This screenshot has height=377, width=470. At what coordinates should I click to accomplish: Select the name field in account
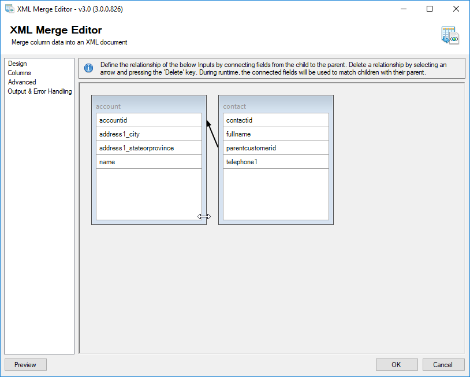(149, 161)
